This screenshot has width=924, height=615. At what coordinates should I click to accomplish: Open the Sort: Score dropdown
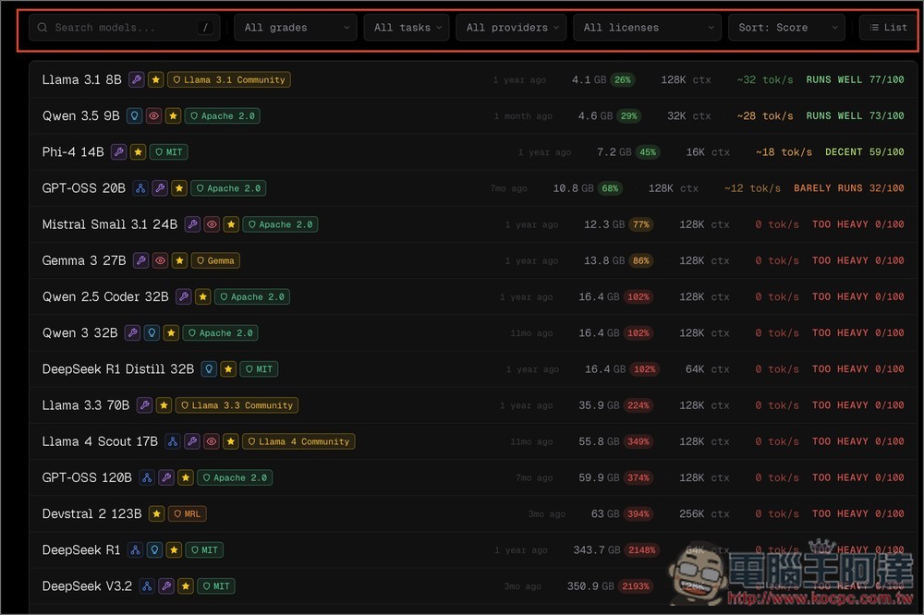[785, 28]
